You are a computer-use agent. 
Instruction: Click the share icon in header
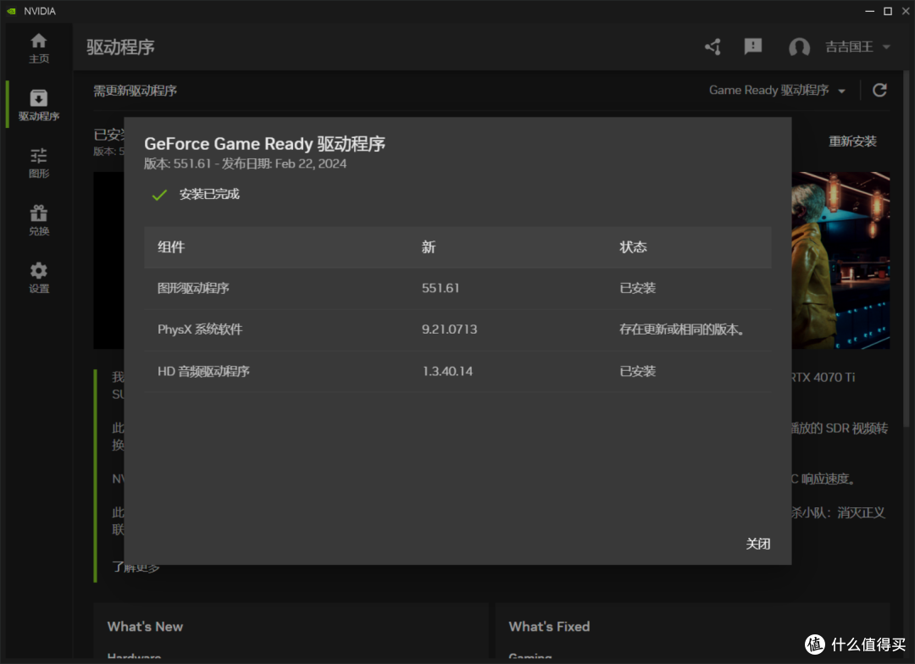(x=713, y=47)
